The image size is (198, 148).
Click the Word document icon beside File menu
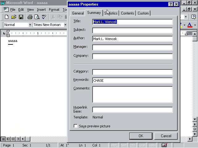[x=6, y=10]
